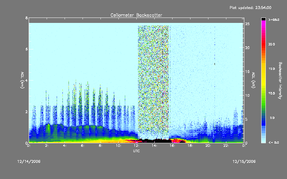The image size is (287, 179).
Task: Click the 15 kft tick label on right axis
Action: 248,72
